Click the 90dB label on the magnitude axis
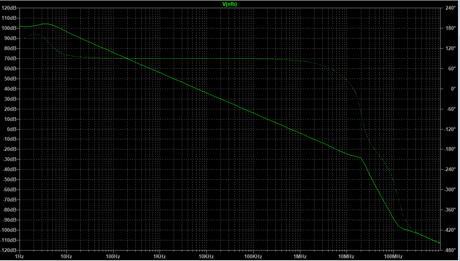This screenshot has height=261, width=460. coord(10,39)
